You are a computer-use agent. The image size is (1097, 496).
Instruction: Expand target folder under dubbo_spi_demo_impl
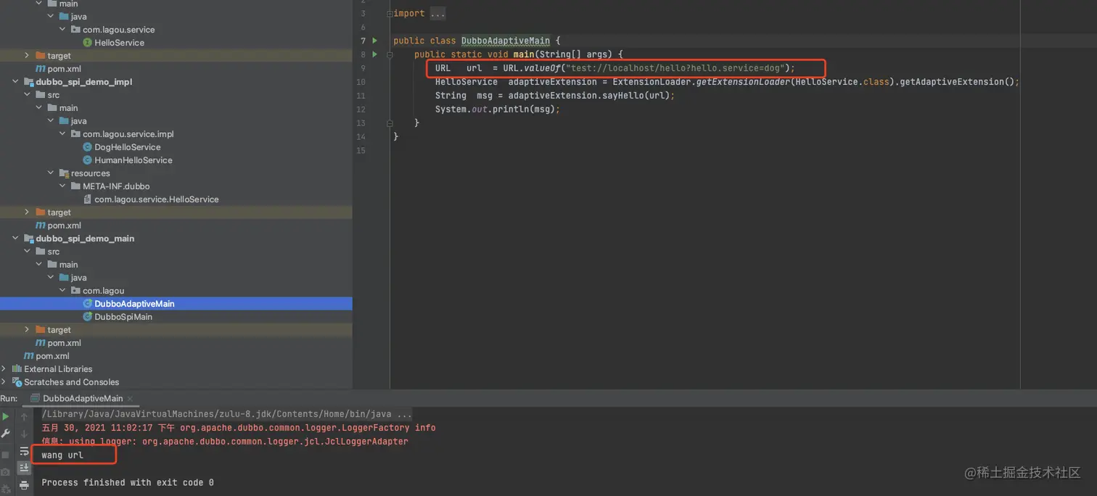(x=27, y=212)
